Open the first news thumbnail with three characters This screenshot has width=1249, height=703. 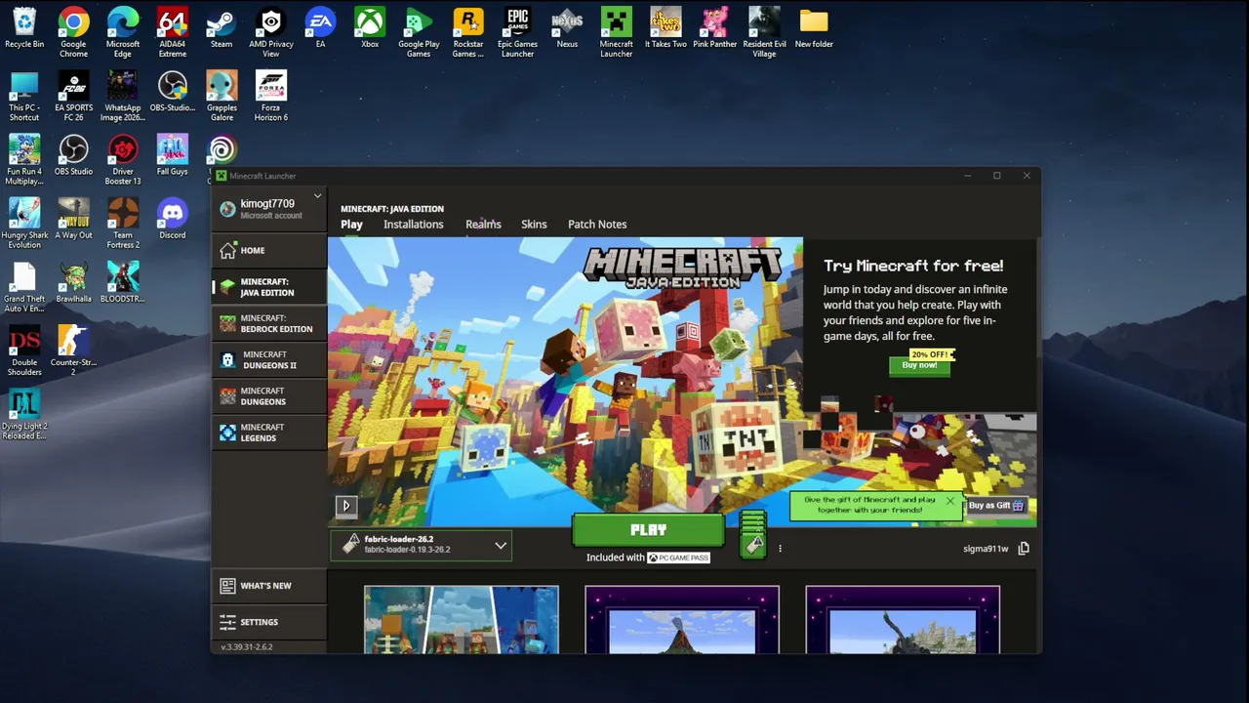(x=462, y=620)
